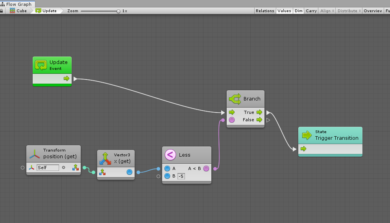The image size is (390, 223).
Task: Select the Cube breadcrumb item
Action: pyautogui.click(x=18, y=11)
